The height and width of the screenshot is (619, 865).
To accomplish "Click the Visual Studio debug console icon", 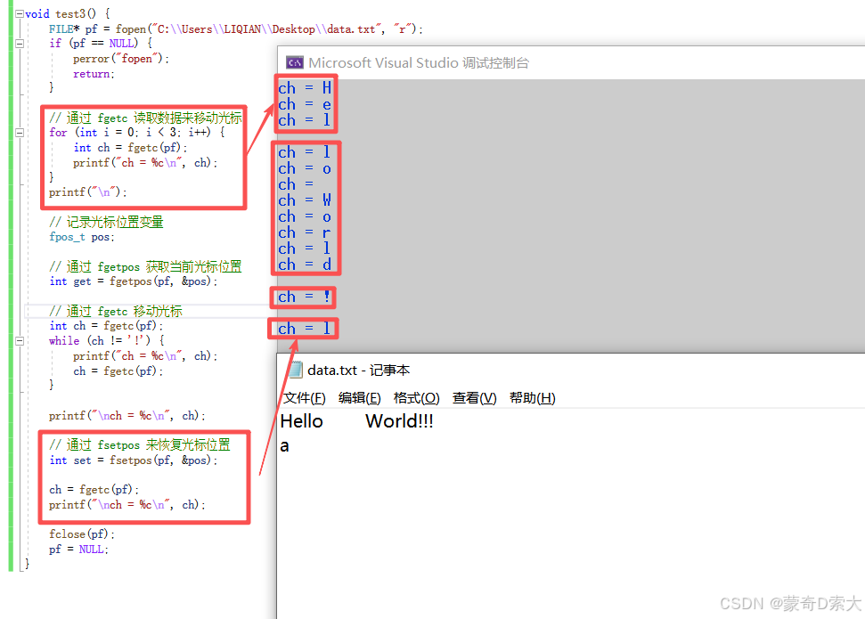I will pyautogui.click(x=295, y=63).
